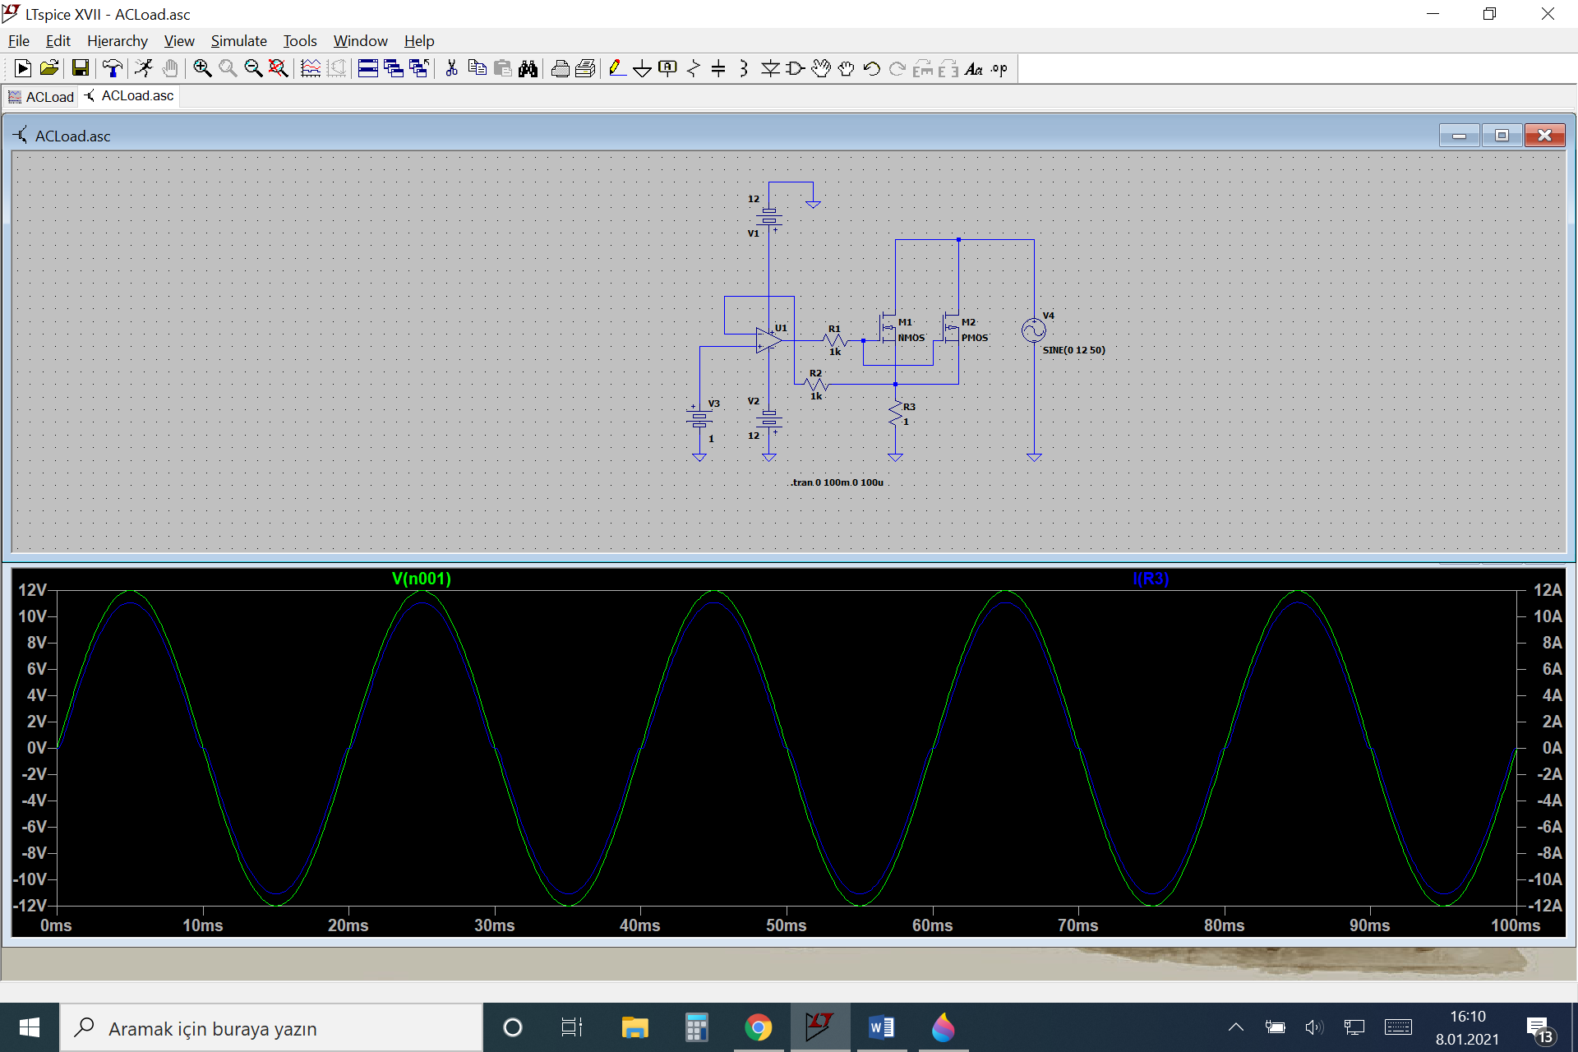Viewport: 1578px width, 1052px height.
Task: Click the Cut scissors icon
Action: [x=451, y=69]
